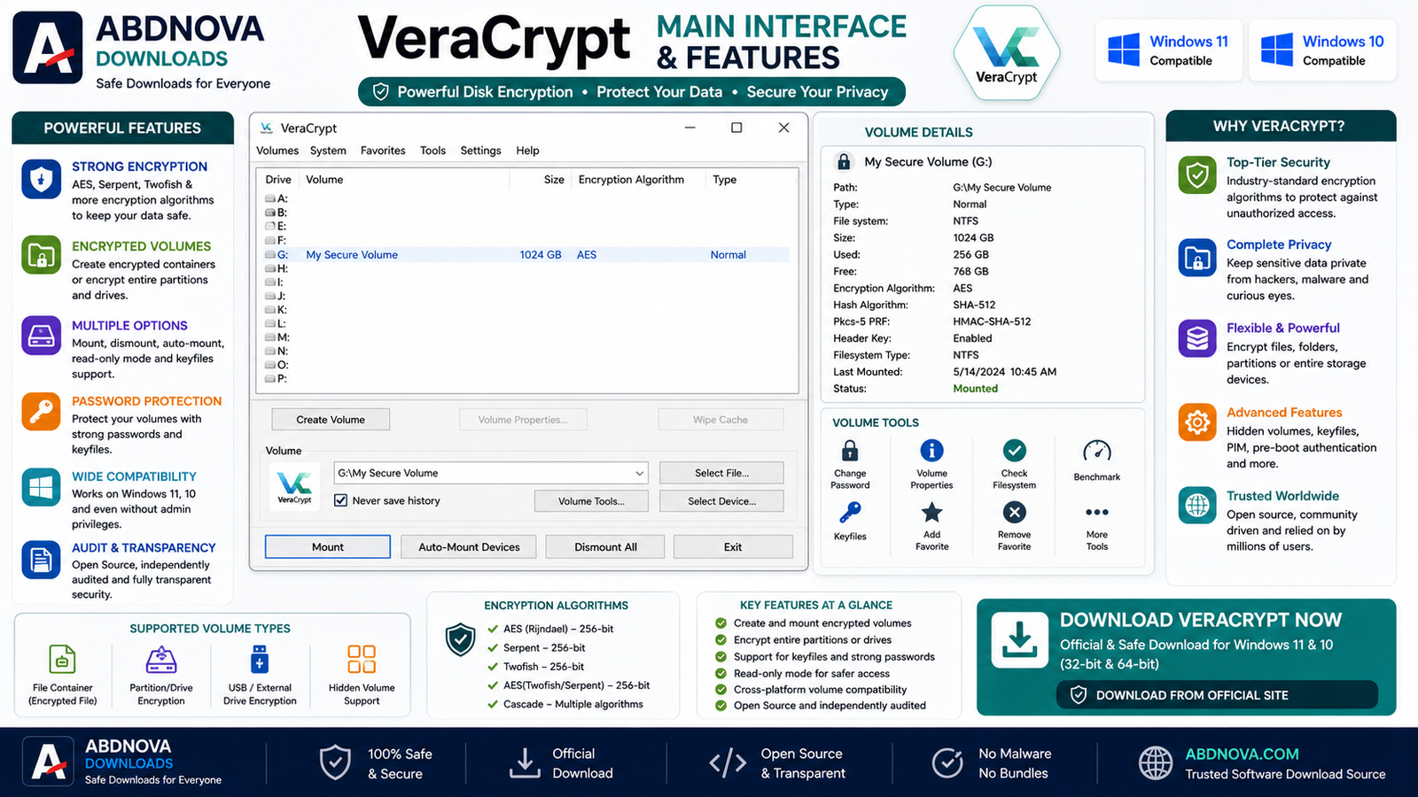Open Volume Properties info icon
The image size is (1418, 797).
[x=931, y=450]
